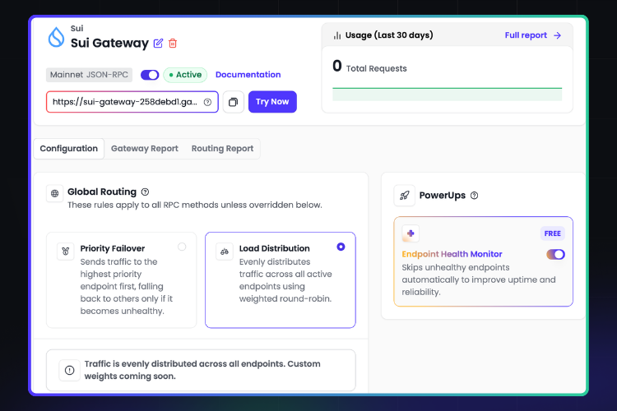617x411 pixels.
Task: Click the traffic evenly distributed notice text
Action: [x=202, y=370]
